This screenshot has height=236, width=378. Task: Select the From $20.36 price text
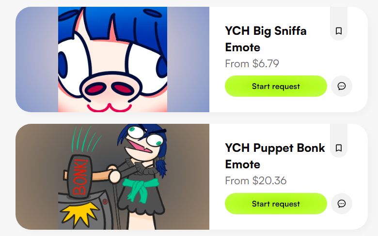(255, 181)
